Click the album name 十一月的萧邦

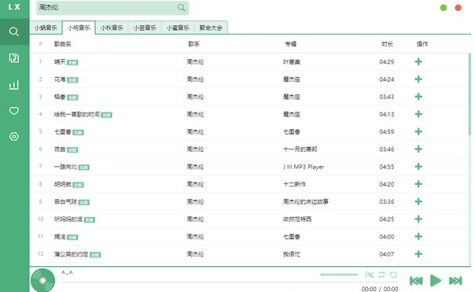pos(300,150)
